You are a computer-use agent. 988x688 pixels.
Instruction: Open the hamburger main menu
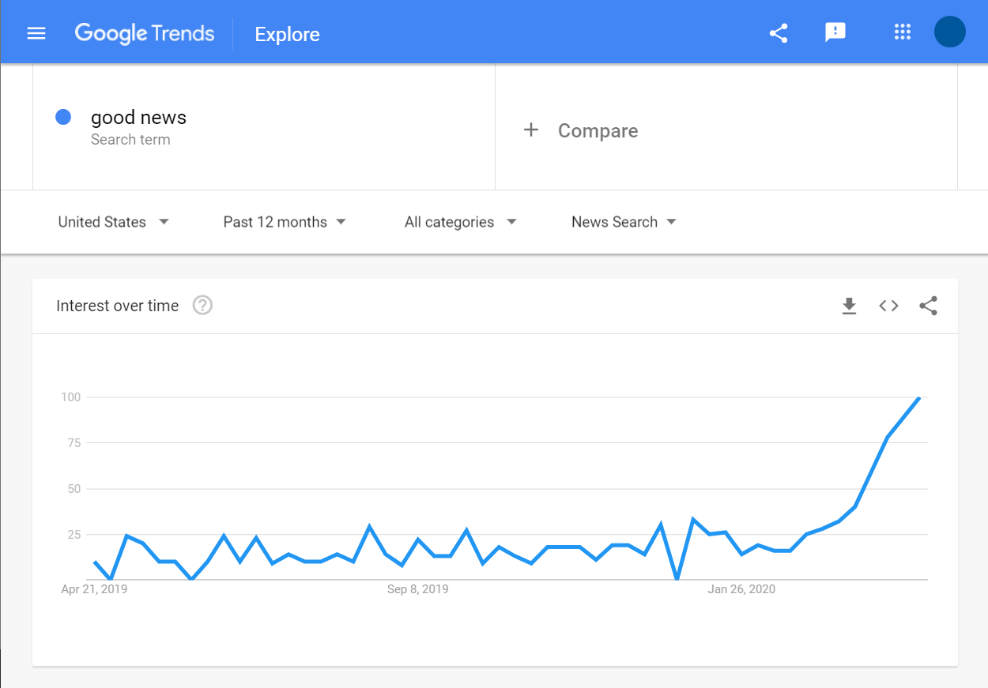[36, 33]
